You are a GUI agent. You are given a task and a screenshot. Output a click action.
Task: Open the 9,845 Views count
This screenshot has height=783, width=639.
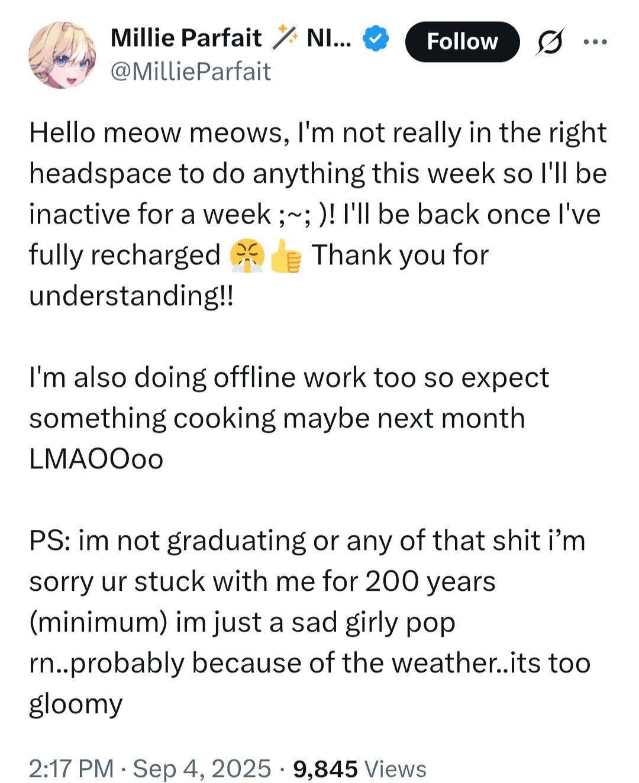(x=359, y=768)
